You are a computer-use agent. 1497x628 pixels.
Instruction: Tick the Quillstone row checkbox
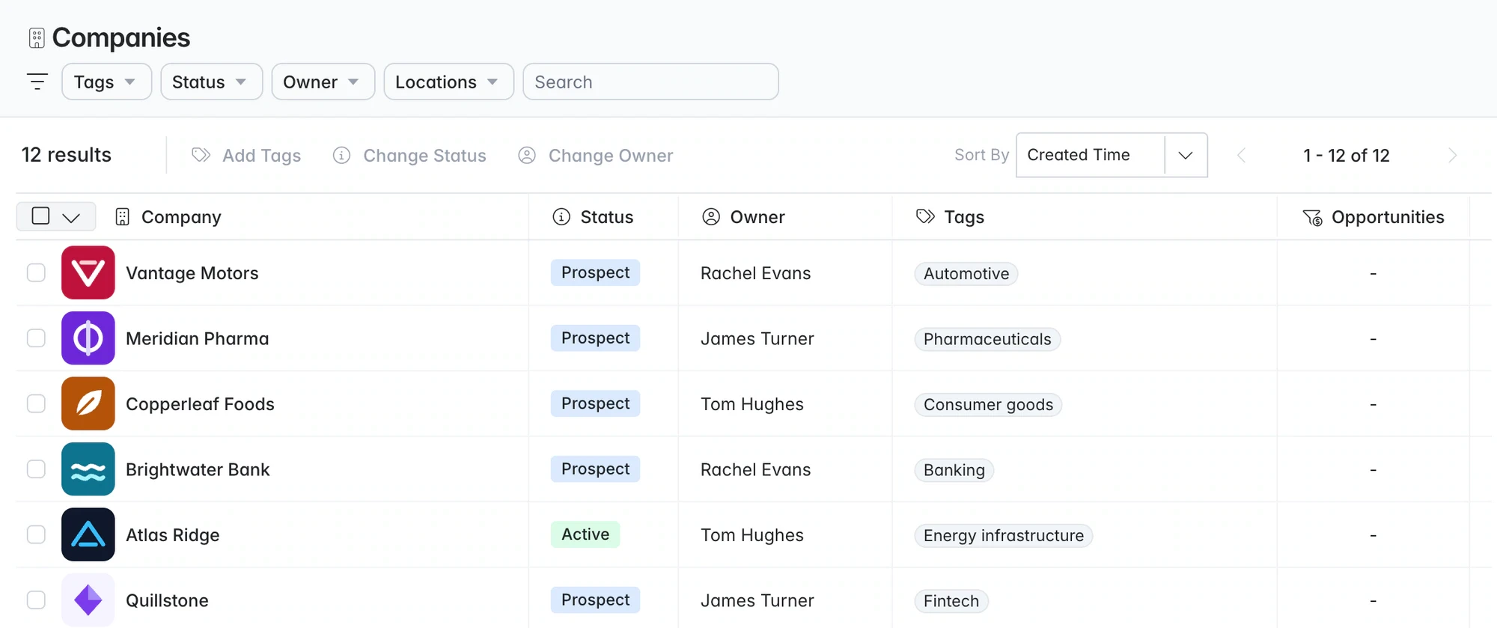click(36, 600)
